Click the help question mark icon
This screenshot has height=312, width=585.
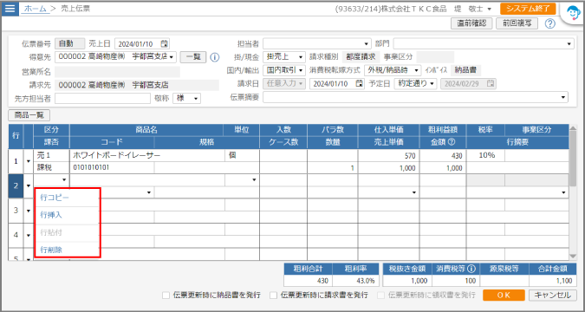tap(549, 23)
